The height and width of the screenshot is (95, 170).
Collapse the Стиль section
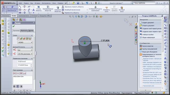(x=32, y=35)
